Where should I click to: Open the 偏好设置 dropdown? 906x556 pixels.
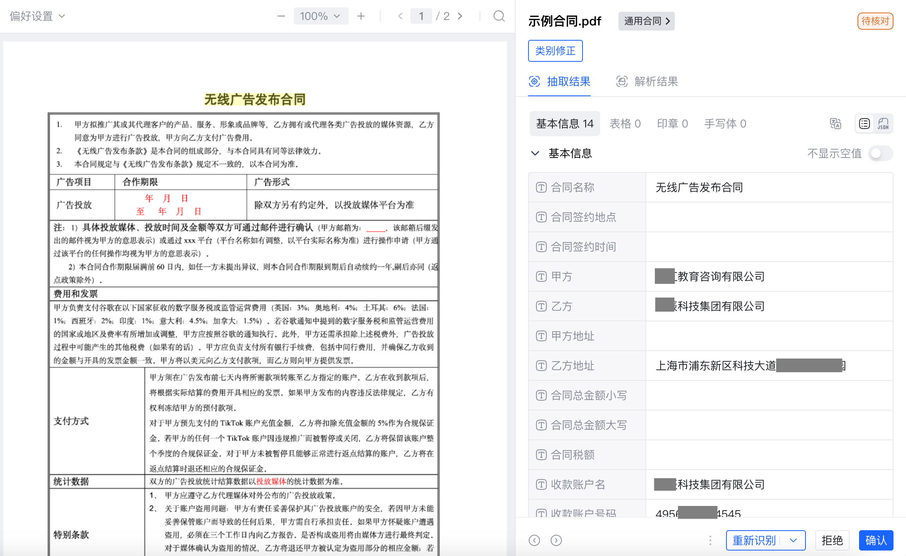coord(37,16)
